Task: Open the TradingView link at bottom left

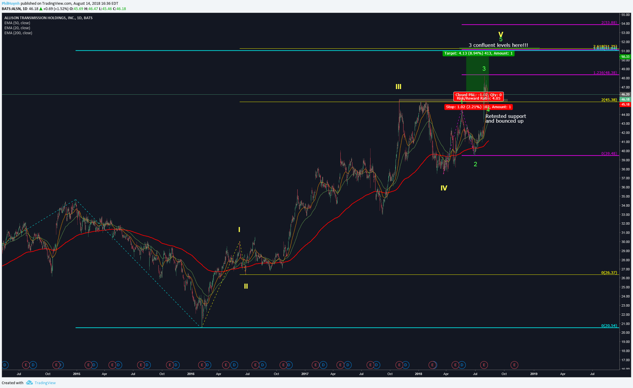Action: tap(45, 383)
